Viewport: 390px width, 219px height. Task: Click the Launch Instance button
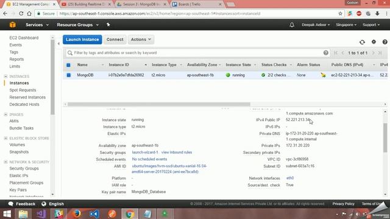click(x=82, y=40)
